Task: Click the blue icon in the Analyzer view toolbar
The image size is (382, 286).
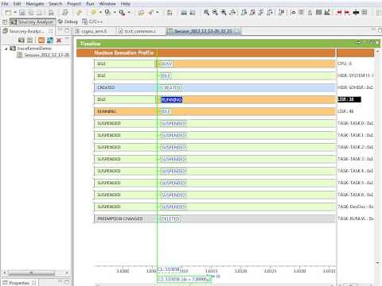Action: tap(50, 41)
